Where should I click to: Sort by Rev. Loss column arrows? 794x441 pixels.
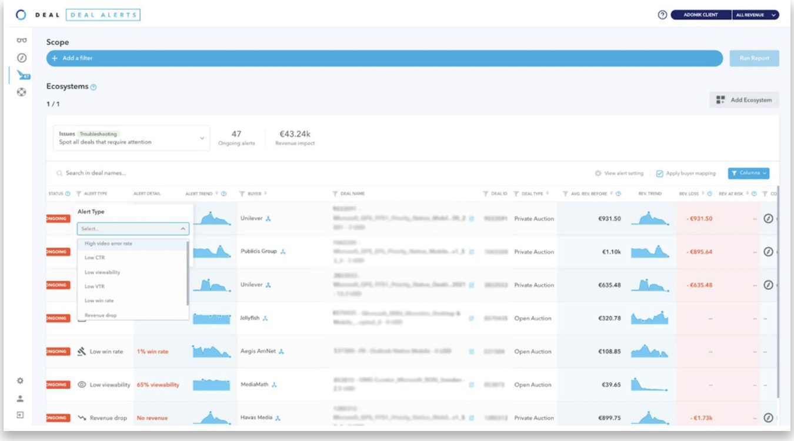703,193
